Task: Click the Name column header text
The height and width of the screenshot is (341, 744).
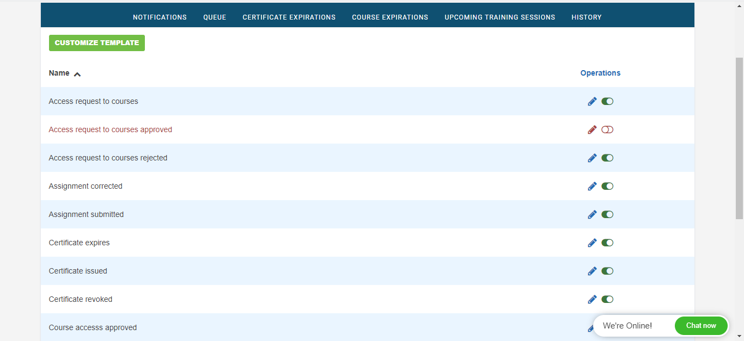Action: pyautogui.click(x=59, y=73)
